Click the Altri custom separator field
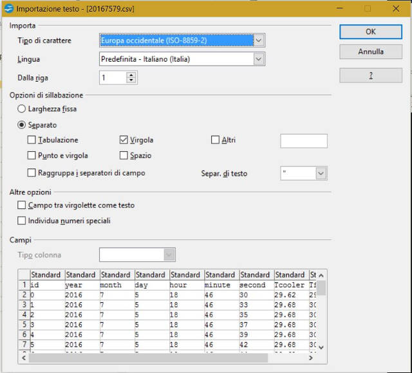Viewport: 412px width, 373px height. point(304,141)
